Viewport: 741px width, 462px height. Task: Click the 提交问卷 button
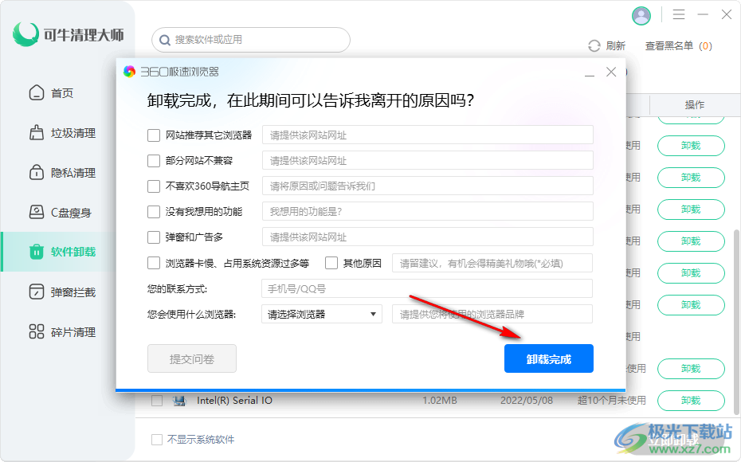[192, 359]
